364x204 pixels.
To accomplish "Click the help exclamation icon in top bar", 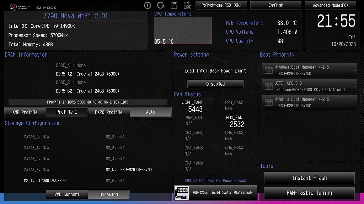I will click(x=148, y=5).
